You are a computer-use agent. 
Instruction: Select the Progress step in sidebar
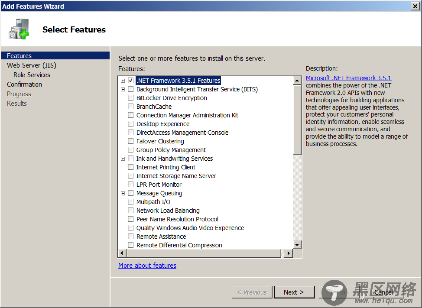point(19,94)
